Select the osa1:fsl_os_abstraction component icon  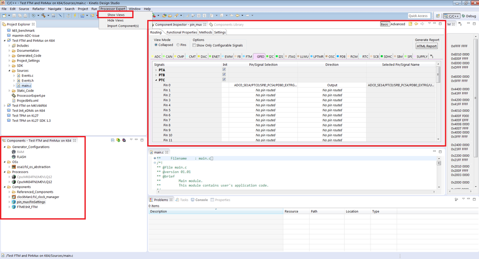(14, 167)
